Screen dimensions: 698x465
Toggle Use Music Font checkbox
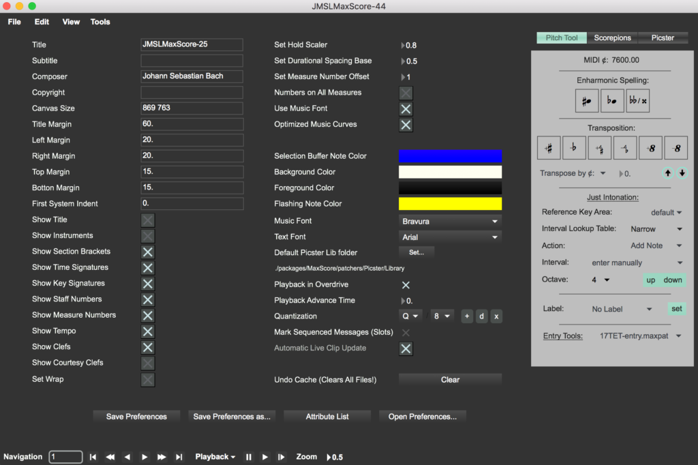point(406,108)
